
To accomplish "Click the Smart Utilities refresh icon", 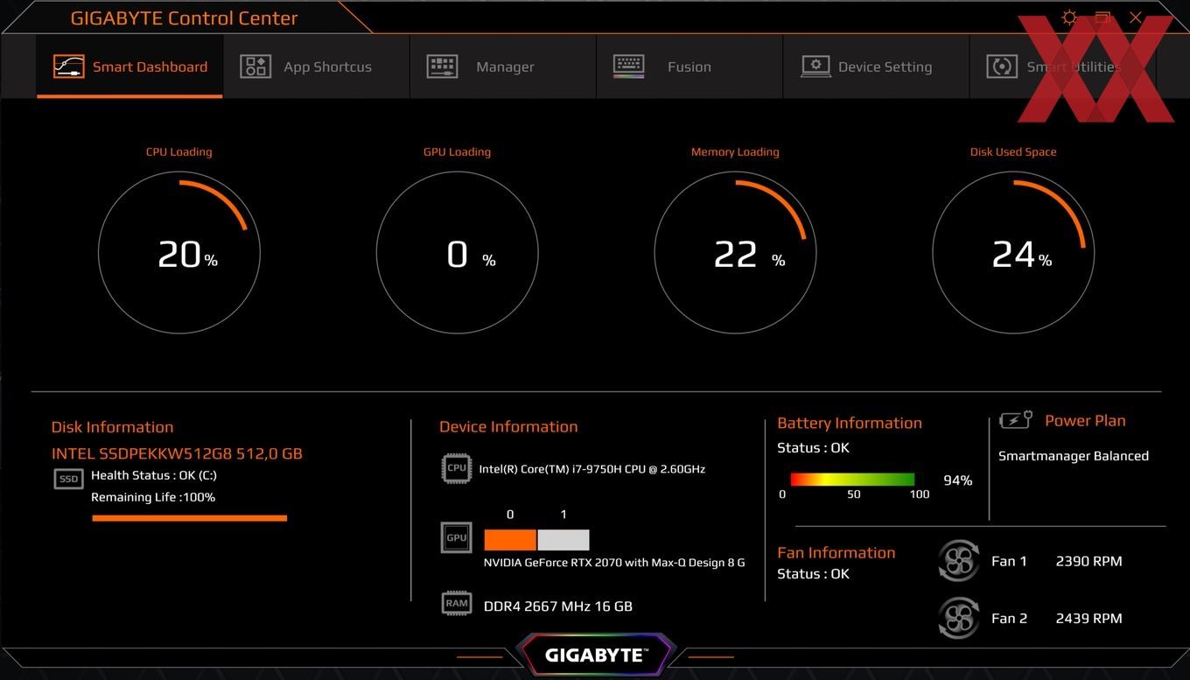I will (x=1002, y=67).
